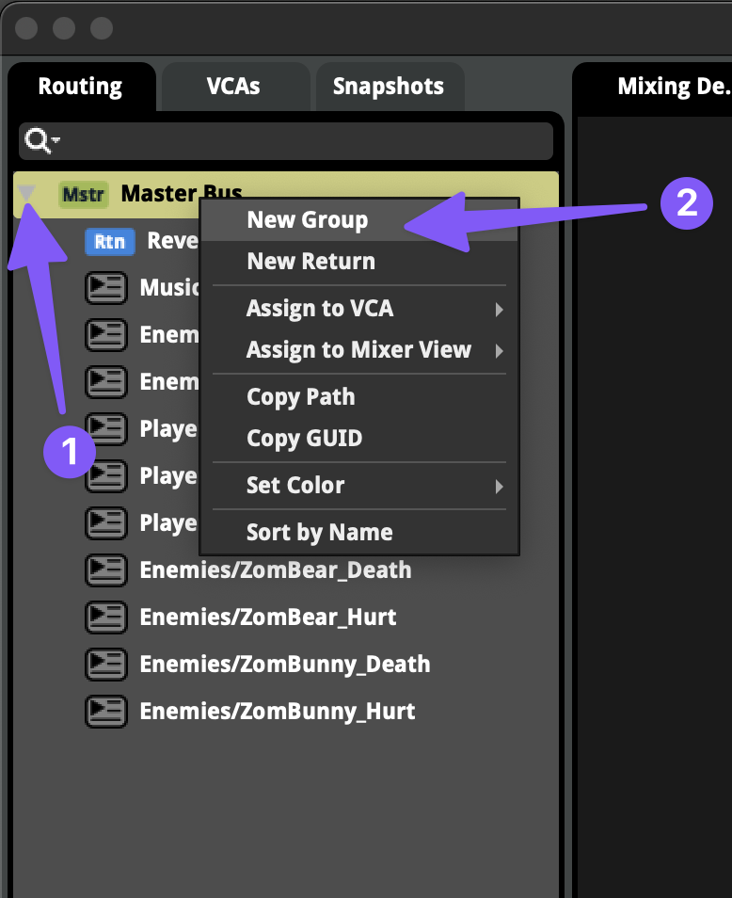The height and width of the screenshot is (898, 732).
Task: Open the Assign to Mixer View submenu
Action: [x=358, y=350]
